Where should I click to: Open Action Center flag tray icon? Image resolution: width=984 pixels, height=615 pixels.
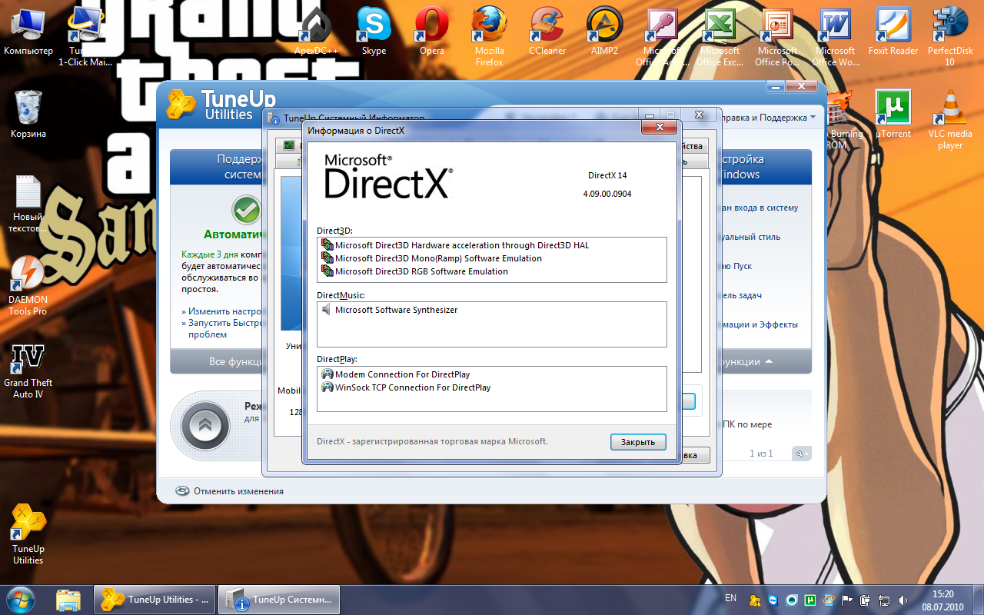tap(847, 600)
